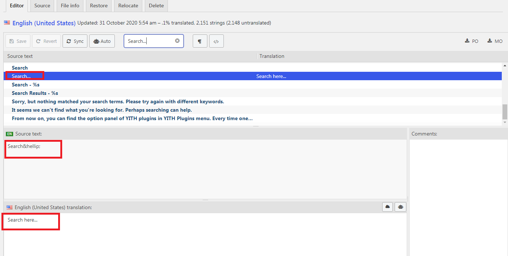The height and width of the screenshot is (256, 508).
Task: Click the US flag icon near heading
Action: [7, 23]
